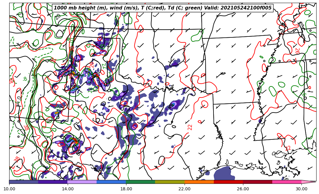The width and height of the screenshot is (319, 194).
Task: Select the hot pink 28–30 colorbar segment
Action: (x=287, y=182)
